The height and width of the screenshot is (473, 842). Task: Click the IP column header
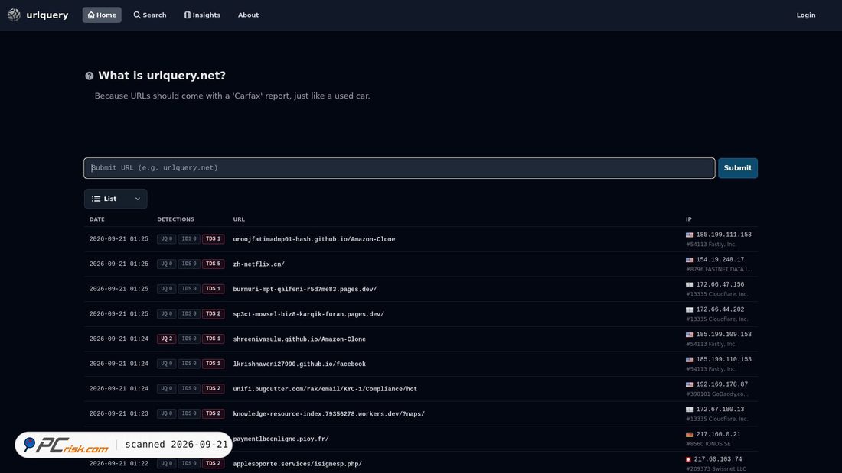tap(688, 219)
